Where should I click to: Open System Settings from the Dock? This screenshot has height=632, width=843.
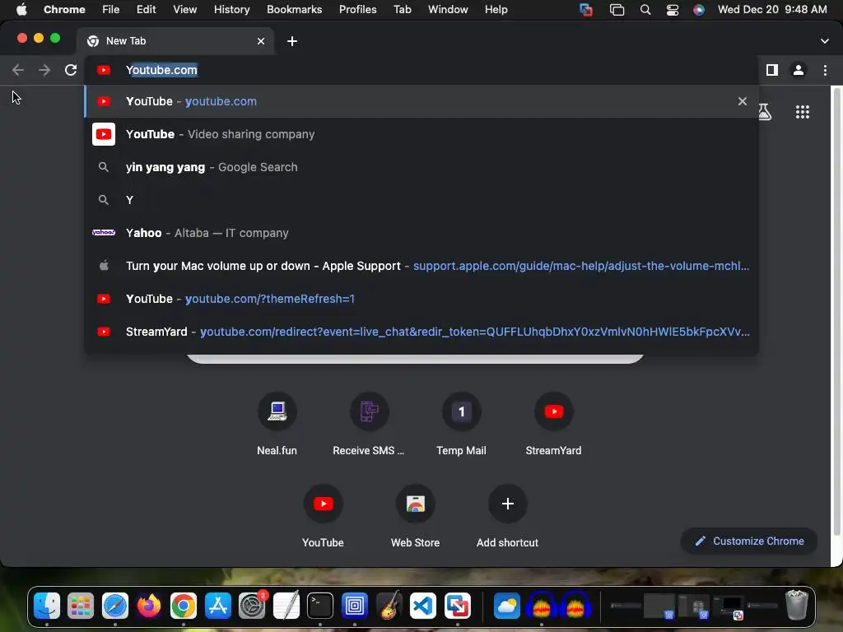(252, 606)
